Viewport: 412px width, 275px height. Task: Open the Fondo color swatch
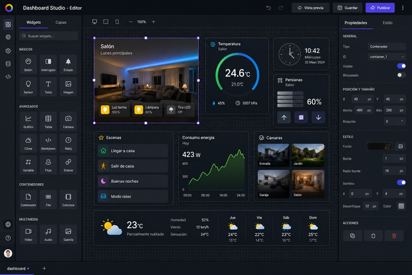click(379, 146)
